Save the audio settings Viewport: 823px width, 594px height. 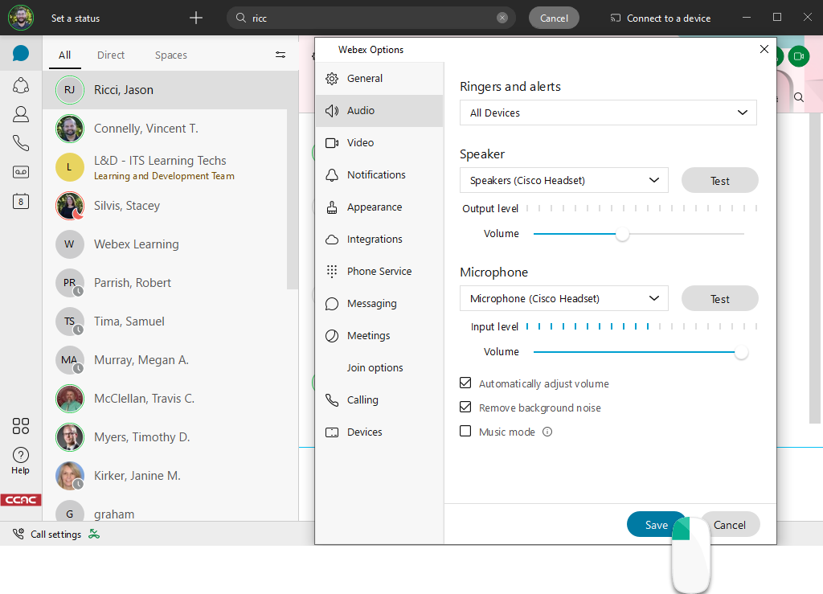tap(657, 524)
